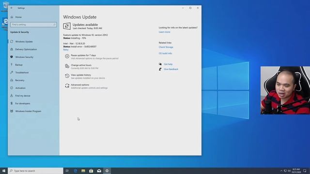Open Troubleshoot settings

[x=22, y=72]
